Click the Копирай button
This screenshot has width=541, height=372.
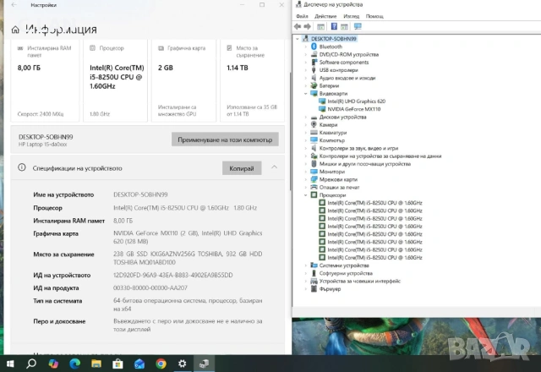click(x=242, y=168)
